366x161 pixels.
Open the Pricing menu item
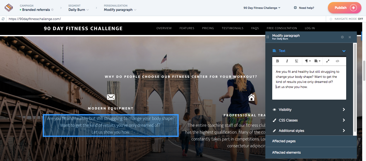pyautogui.click(x=208, y=28)
